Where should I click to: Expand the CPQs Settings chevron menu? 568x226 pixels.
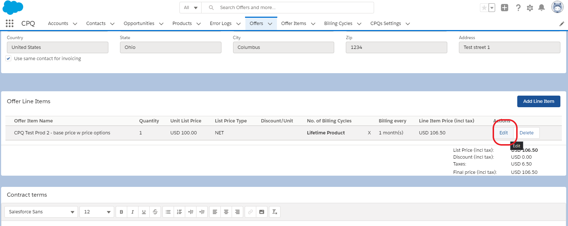pos(408,24)
